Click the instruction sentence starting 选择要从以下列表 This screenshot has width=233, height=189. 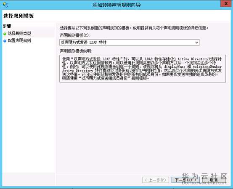(x=134, y=28)
